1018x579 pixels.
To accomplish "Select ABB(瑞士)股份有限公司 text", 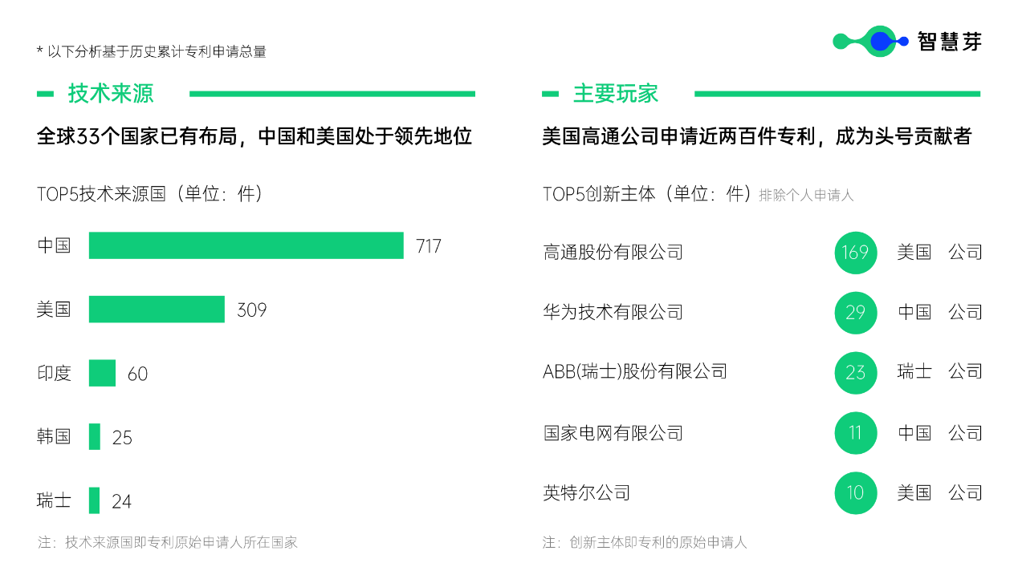I will tap(634, 372).
